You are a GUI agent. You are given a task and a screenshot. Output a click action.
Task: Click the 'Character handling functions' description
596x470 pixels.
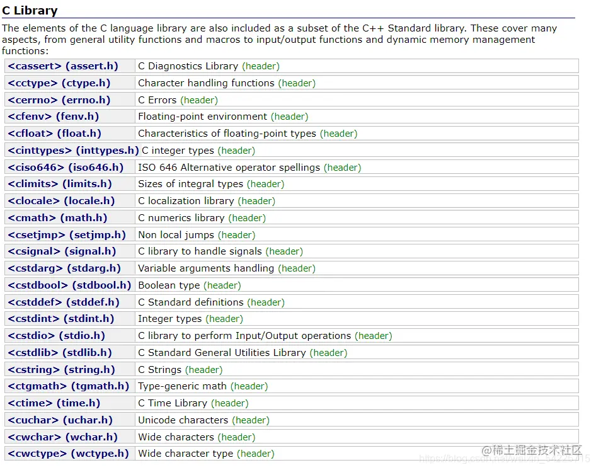pos(206,83)
